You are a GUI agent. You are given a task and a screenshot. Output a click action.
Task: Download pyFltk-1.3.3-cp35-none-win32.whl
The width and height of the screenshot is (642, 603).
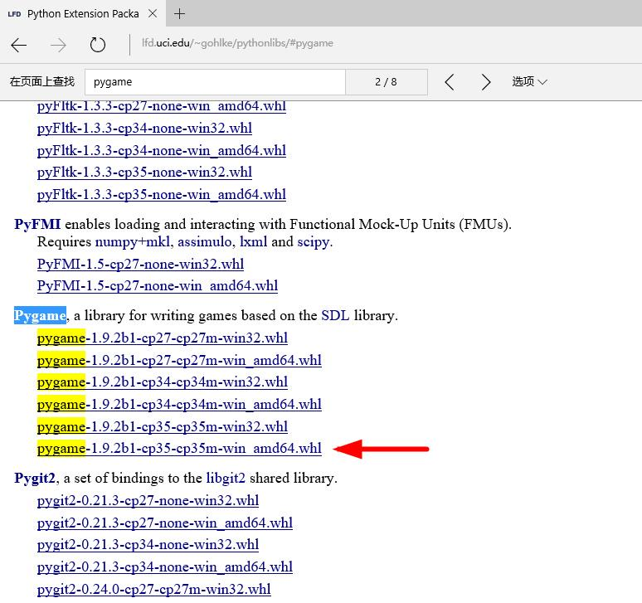tap(144, 172)
